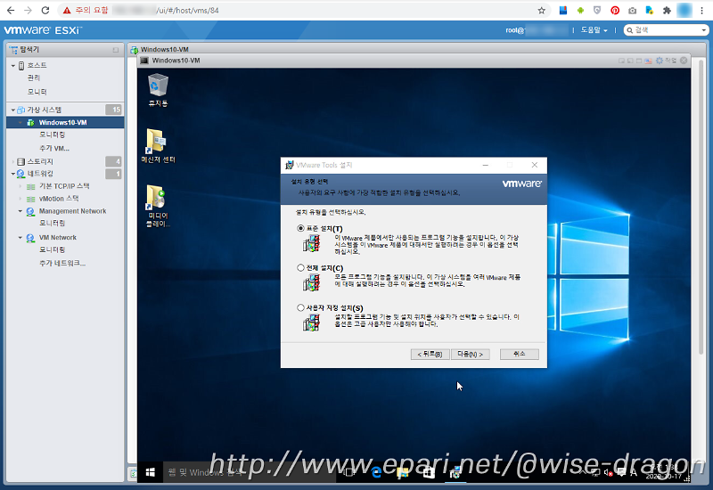713x490 pixels.
Task: Open Microsoft Store from the VM taskbar
Action: (429, 473)
